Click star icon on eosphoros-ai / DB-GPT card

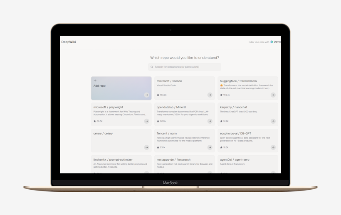click(x=221, y=147)
